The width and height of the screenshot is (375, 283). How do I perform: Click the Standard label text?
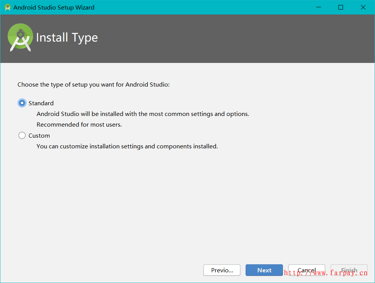pos(41,103)
